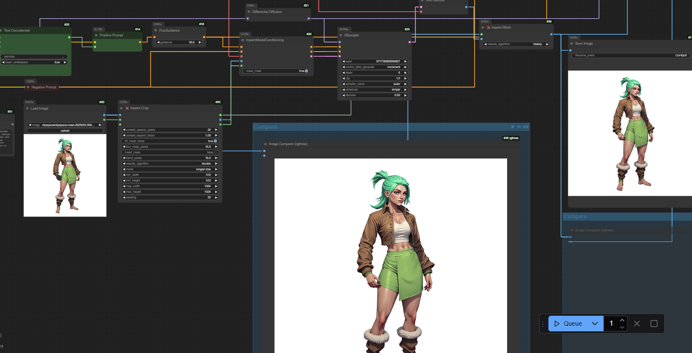Click the Compare group play icon
The height and width of the screenshot is (353, 692).
click(513, 127)
